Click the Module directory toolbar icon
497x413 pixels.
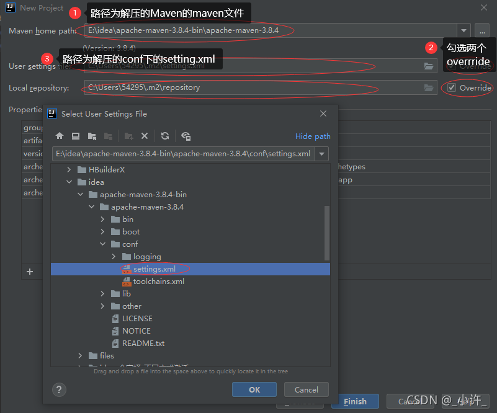pos(108,136)
